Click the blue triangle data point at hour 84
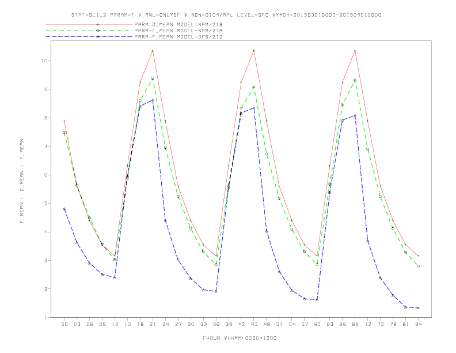This screenshot has width=456, height=353. [419, 308]
